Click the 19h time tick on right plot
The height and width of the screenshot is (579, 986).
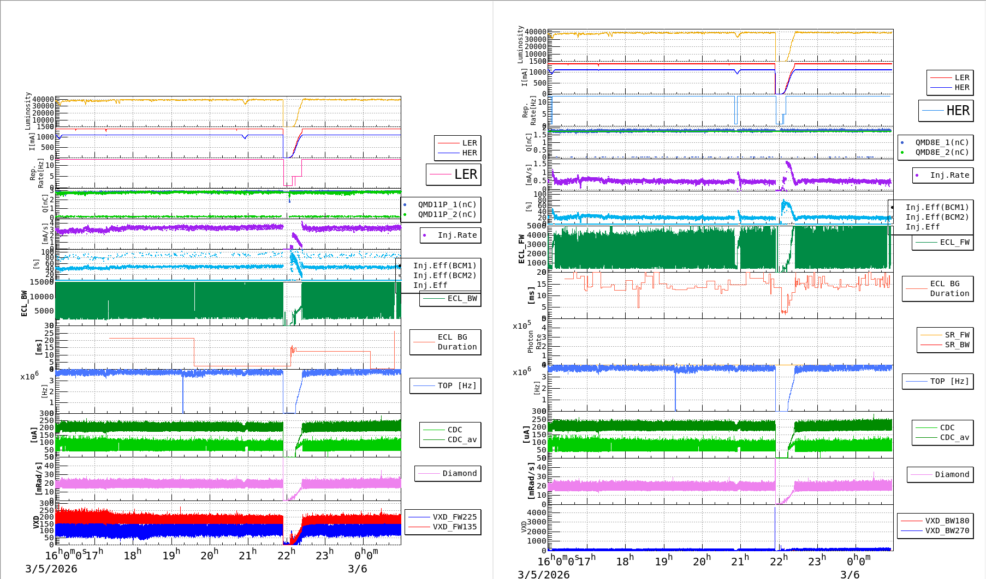[x=664, y=561]
